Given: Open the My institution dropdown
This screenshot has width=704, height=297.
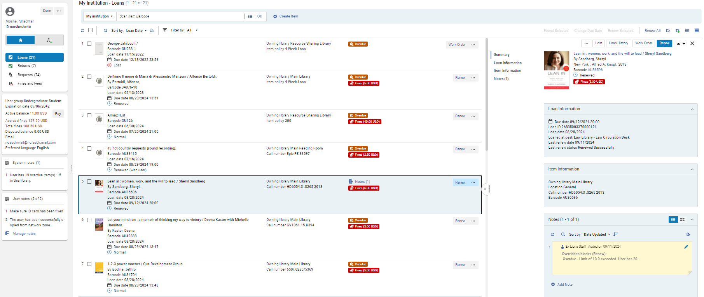Looking at the screenshot, I should tap(100, 16).
